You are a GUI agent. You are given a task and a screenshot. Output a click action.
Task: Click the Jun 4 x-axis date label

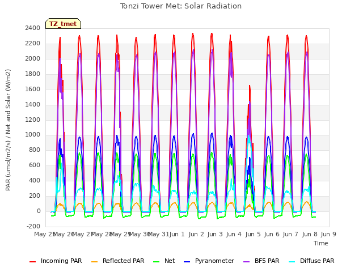[234, 234]
